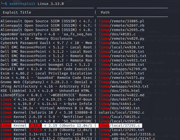Select path linux/dos/44428.txt
Viewport: 180px width, 140px height.
pos(119,43)
